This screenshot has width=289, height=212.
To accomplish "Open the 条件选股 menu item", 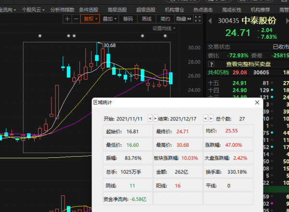I will click(89, 10).
